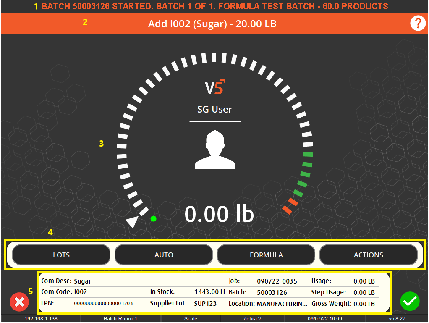Click the Scale status bar item

click(x=191, y=319)
